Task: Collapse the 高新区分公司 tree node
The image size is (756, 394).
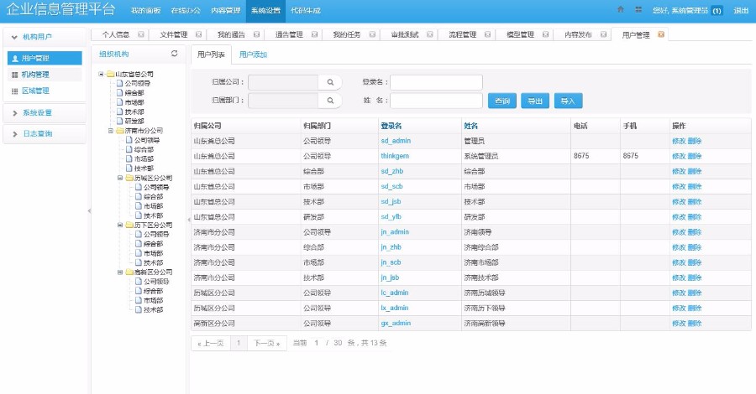Action: [x=120, y=272]
